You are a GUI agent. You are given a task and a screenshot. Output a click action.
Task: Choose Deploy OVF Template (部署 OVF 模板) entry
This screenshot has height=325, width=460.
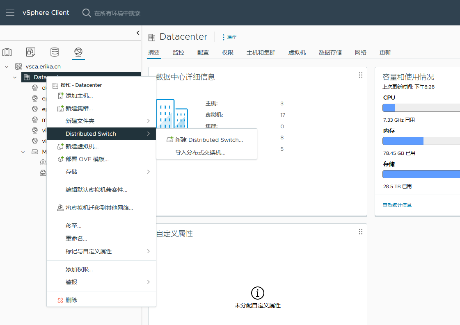point(101,159)
